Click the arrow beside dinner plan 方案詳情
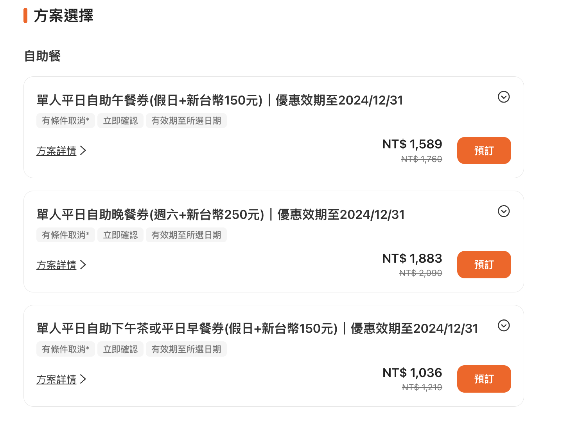This screenshot has height=422, width=571. click(x=83, y=265)
